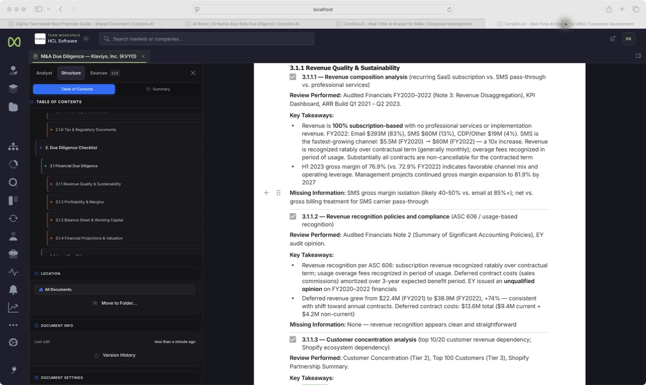
Task: Toggle checkbox for 3.1.1.3 Customer concentration analysis
Action: click(293, 339)
